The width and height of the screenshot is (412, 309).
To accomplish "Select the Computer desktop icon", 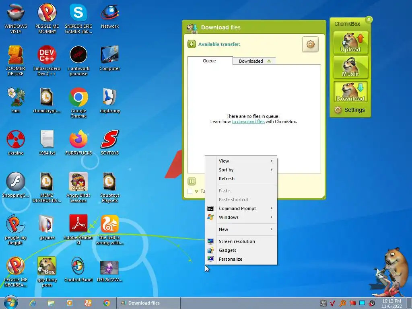I will coord(109,58).
